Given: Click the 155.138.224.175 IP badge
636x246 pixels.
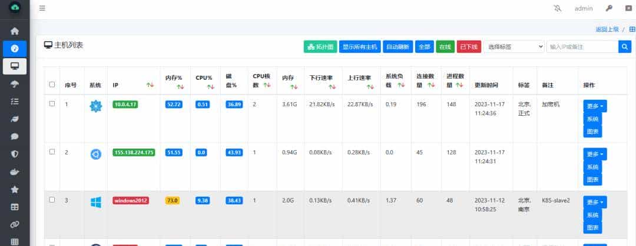Looking at the screenshot, I should (x=134, y=153).
